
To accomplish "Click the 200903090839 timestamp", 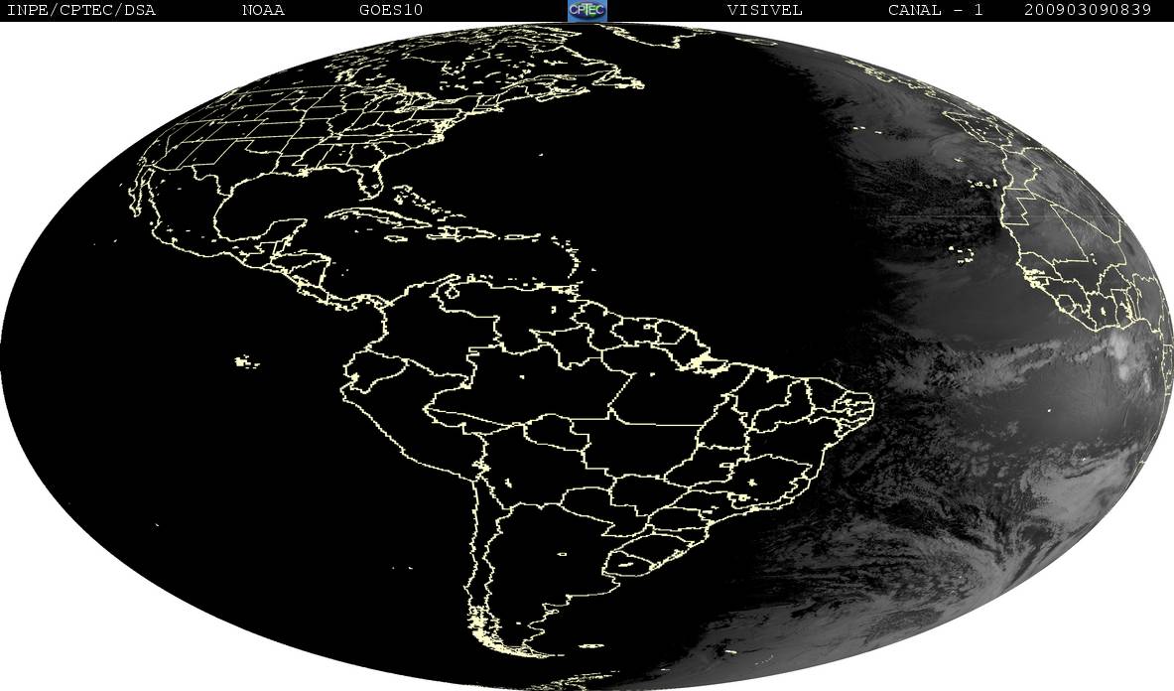I will (1087, 10).
